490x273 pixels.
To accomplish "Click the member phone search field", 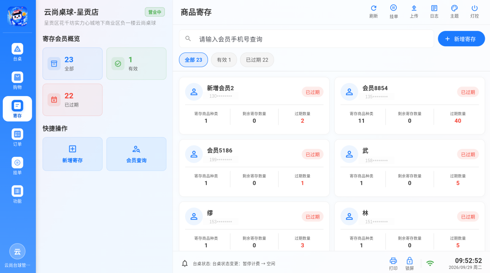I will coord(306,39).
